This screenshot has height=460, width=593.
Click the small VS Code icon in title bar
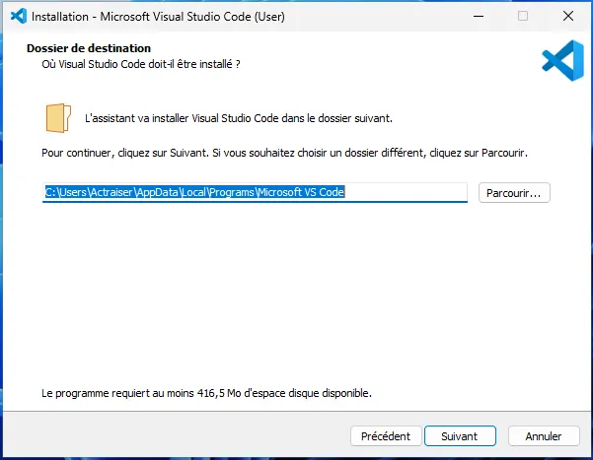17,16
